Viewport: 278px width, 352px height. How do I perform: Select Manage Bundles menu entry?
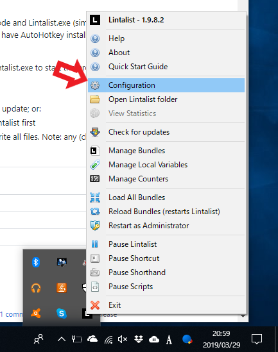[x=166, y=151]
